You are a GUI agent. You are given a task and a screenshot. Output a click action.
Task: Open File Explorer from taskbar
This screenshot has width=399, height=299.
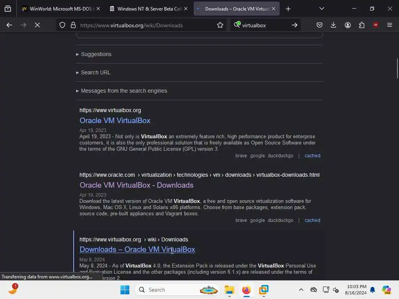tap(229, 290)
